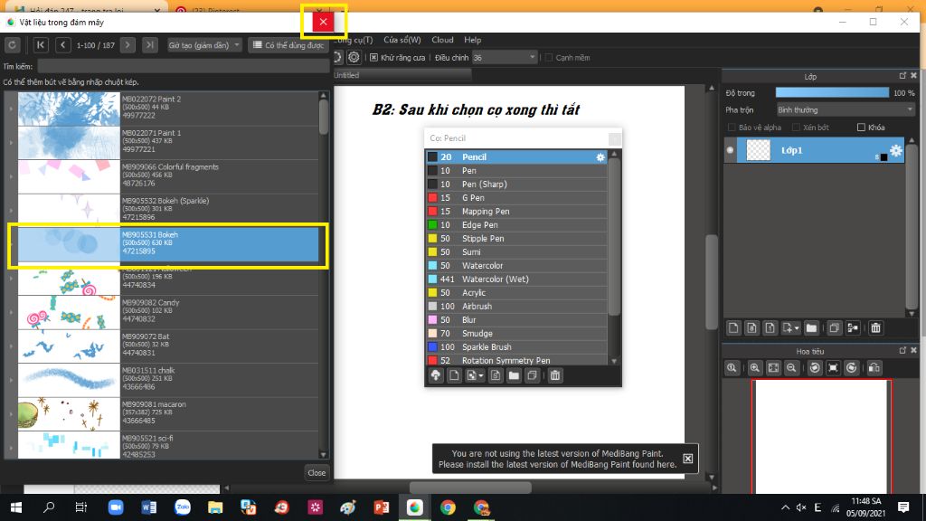Open PowerPoint from the Windows taskbar

(x=382, y=507)
